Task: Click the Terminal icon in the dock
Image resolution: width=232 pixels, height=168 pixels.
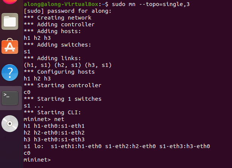Action: click(10, 97)
